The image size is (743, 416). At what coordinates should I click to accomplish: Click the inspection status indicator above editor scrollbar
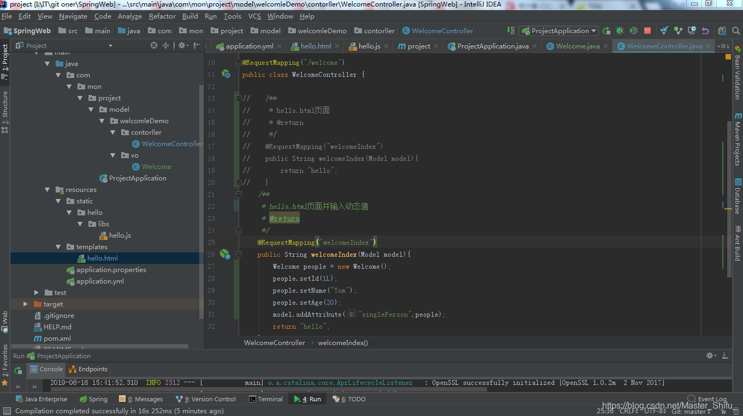pyautogui.click(x=728, y=57)
